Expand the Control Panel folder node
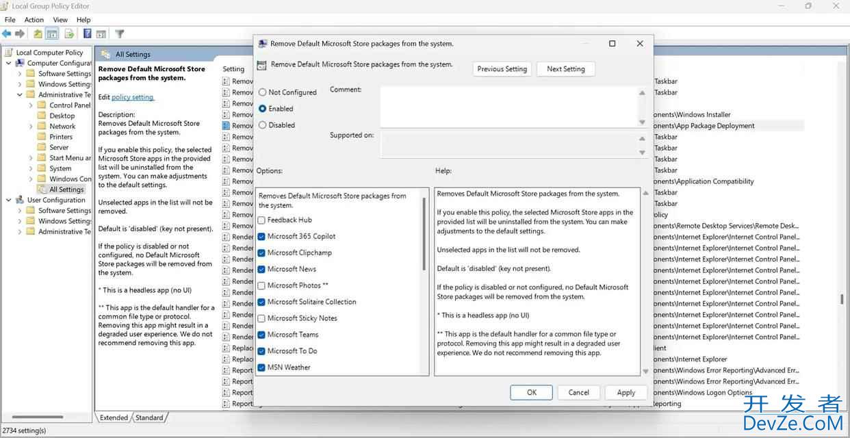Screen dimensions: 850x438 31,105
